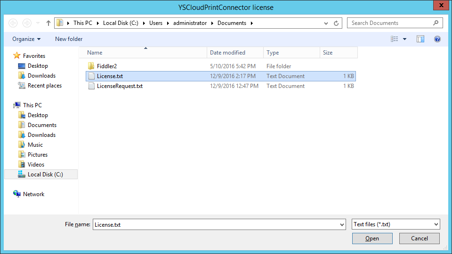This screenshot has height=254, width=452.
Task: Select the Fiddler2 folder icon
Action: 91,66
